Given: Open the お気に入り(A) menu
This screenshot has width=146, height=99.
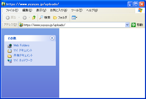Looking at the screenshot, I should [59, 10].
